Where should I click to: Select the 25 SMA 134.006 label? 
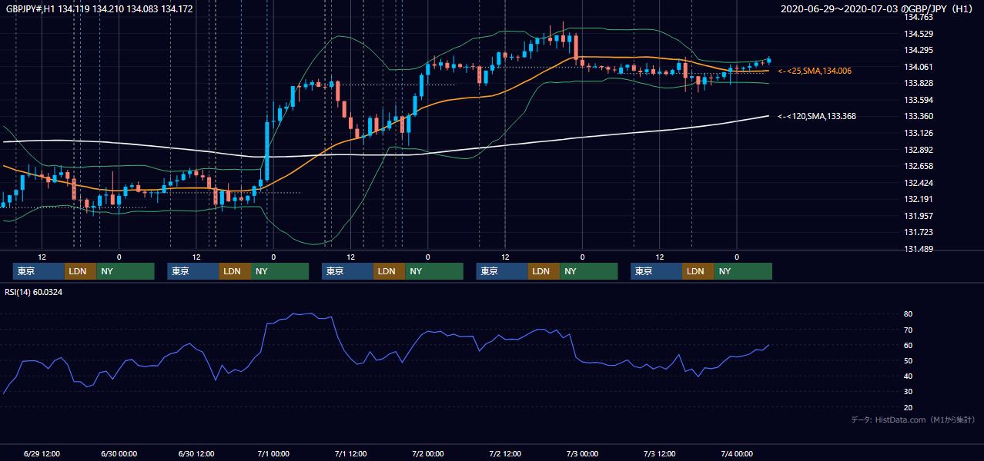(x=814, y=71)
